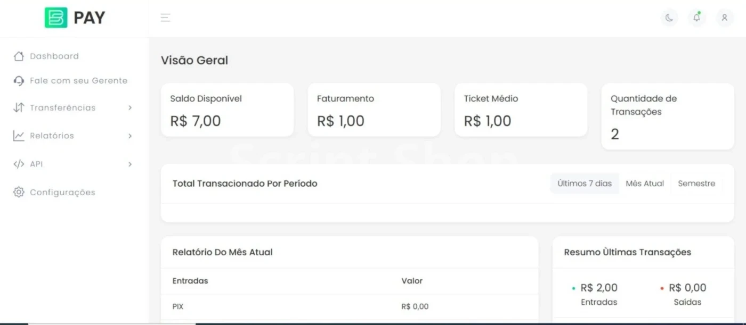Viewport: 746px width, 325px height.
Task: Switch to the Semestre period tab
Action: 696,184
